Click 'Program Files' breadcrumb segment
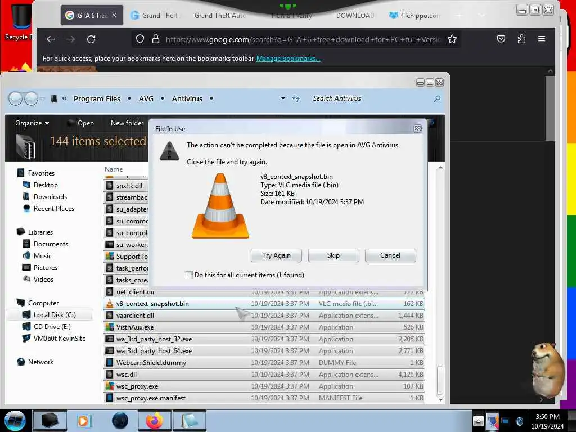 pyautogui.click(x=97, y=98)
